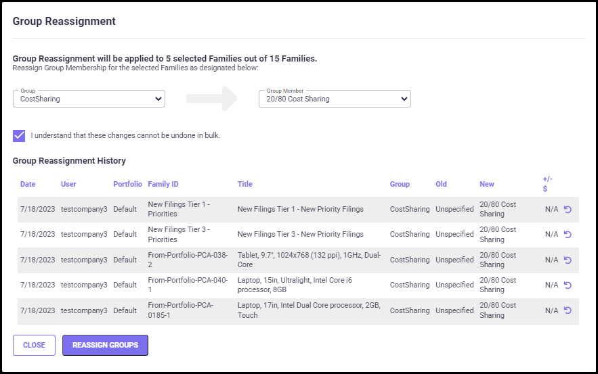Click the +/- $ column header
Image resolution: width=598 pixels, height=374 pixels.
click(547, 184)
